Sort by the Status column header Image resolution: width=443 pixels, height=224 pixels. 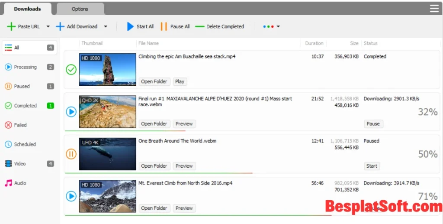coord(371,43)
